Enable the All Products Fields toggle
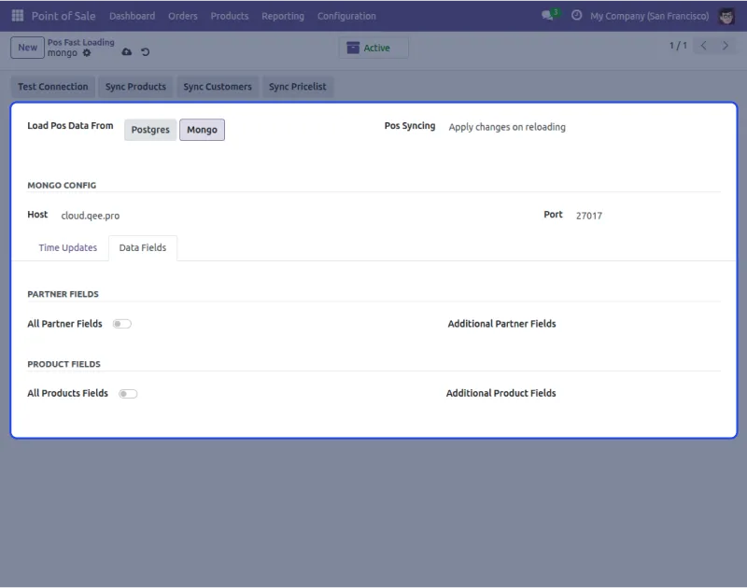 pyautogui.click(x=128, y=394)
